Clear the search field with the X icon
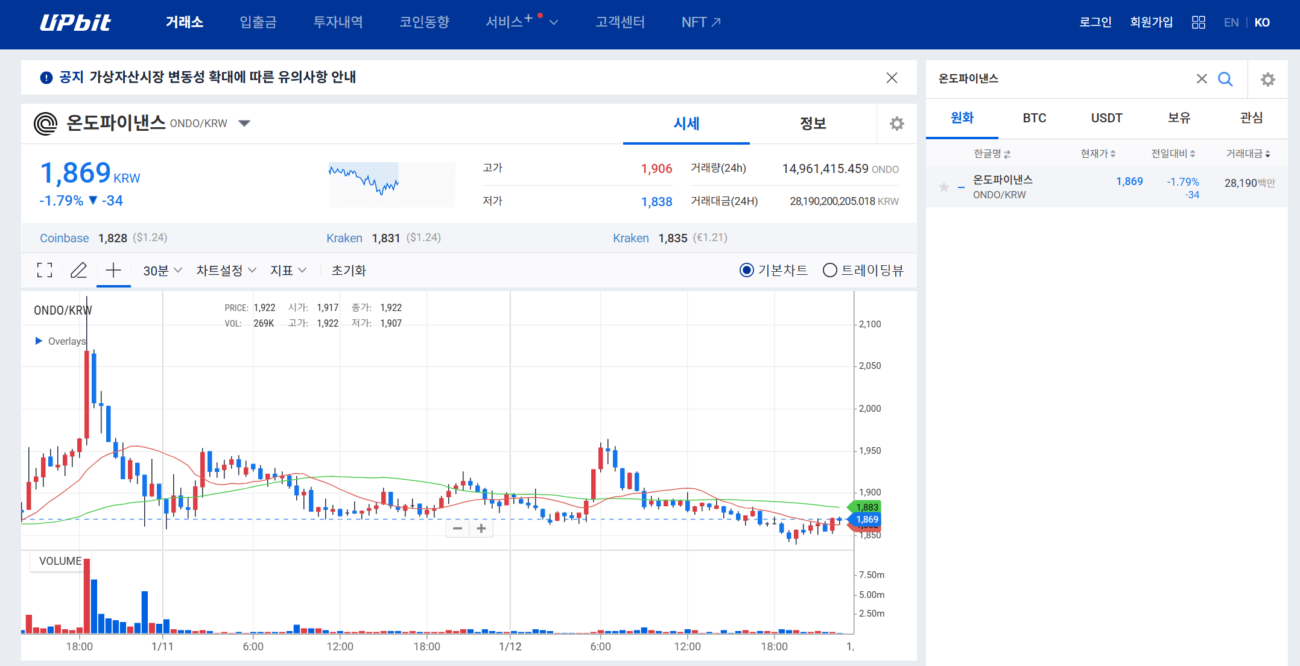Screen dimensions: 1300x666 pos(1202,78)
